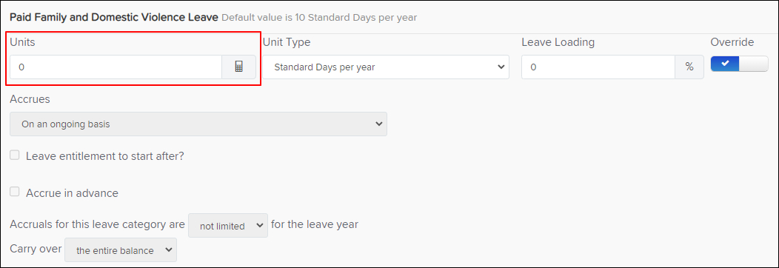
Task: Click the 'Leave entitlement to start after?' label
Action: (x=105, y=155)
